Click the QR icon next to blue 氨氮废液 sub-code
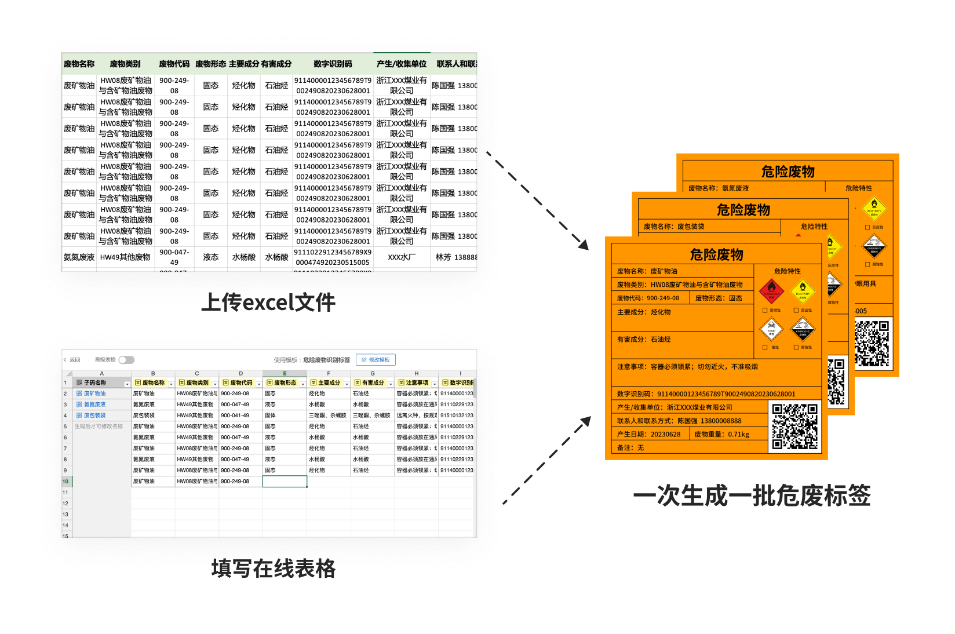955x634 pixels. (79, 405)
